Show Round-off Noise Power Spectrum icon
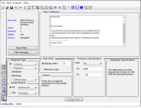141x108 pixels. coord(90,8)
